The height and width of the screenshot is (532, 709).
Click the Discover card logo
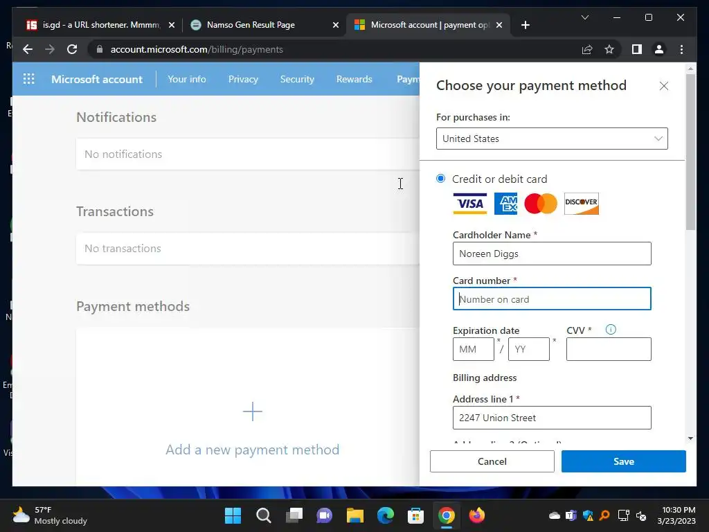pyautogui.click(x=582, y=204)
